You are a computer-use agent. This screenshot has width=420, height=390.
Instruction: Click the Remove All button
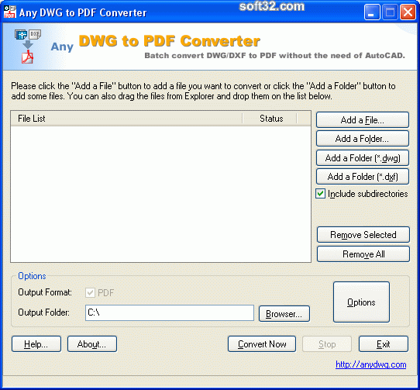(x=363, y=254)
